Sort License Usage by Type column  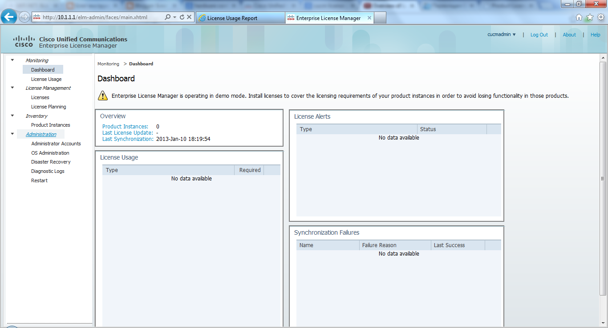[x=168, y=170]
